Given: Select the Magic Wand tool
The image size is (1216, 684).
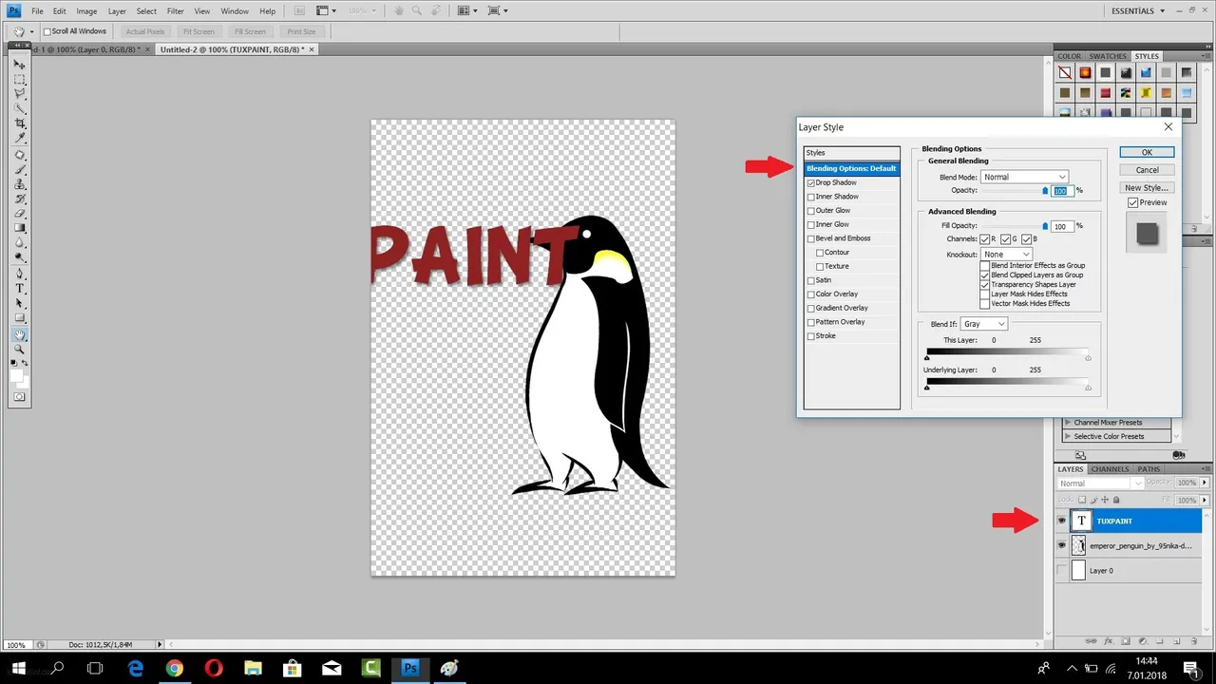Looking at the screenshot, I should 20,109.
